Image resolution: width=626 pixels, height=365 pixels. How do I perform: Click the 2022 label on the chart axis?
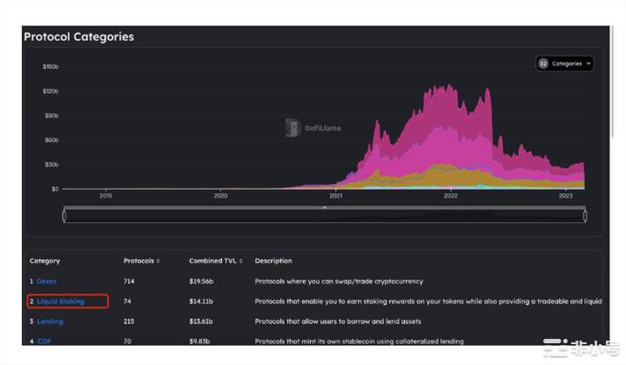450,196
